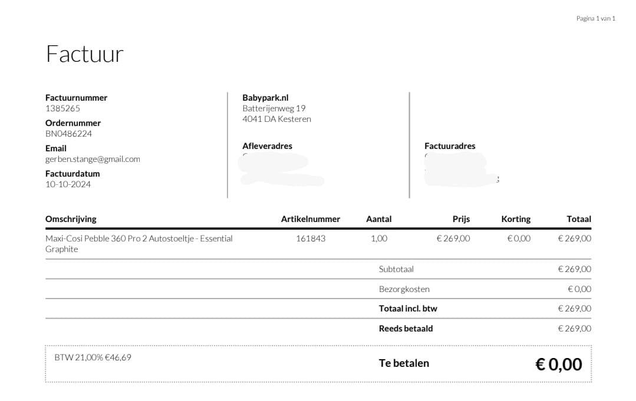636x401 pixels.
Task: Click the Omschrijving column header
Action: click(71, 219)
